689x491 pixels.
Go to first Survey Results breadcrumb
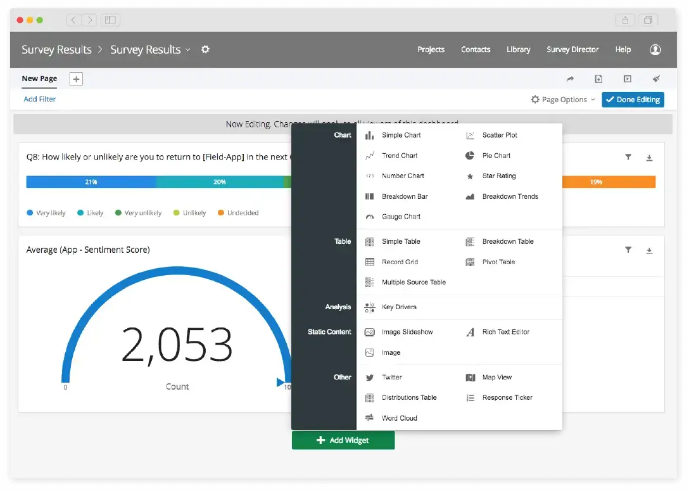(x=57, y=49)
